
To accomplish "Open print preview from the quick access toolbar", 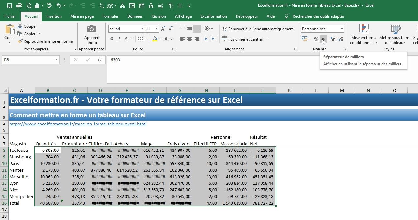I will [x=29, y=6].
